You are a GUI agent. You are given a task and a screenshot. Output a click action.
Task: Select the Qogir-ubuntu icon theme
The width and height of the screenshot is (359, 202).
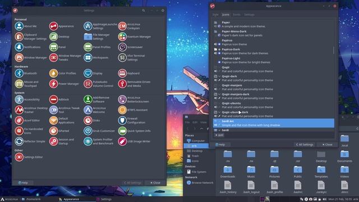(274, 105)
